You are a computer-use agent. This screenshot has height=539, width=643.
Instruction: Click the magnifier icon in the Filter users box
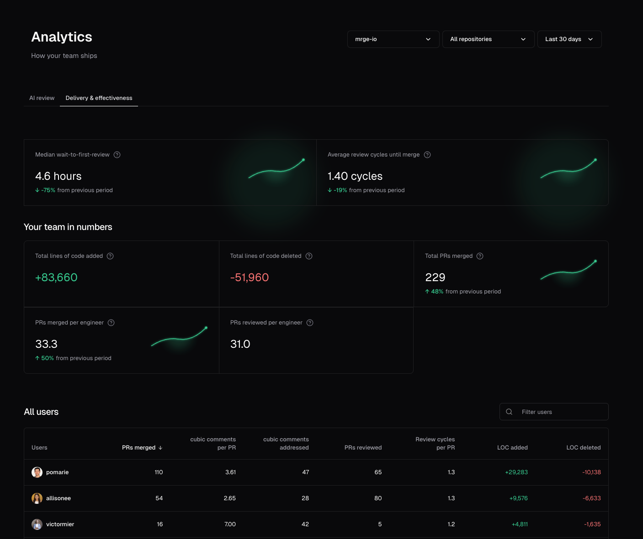(x=509, y=412)
